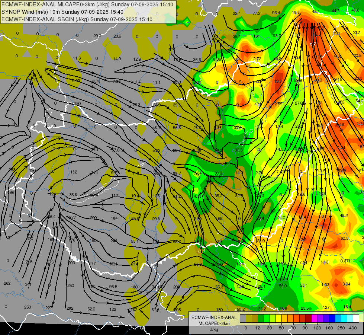Click the MLCAPE0-3km header line
The image size is (364, 335).
pos(87,4)
